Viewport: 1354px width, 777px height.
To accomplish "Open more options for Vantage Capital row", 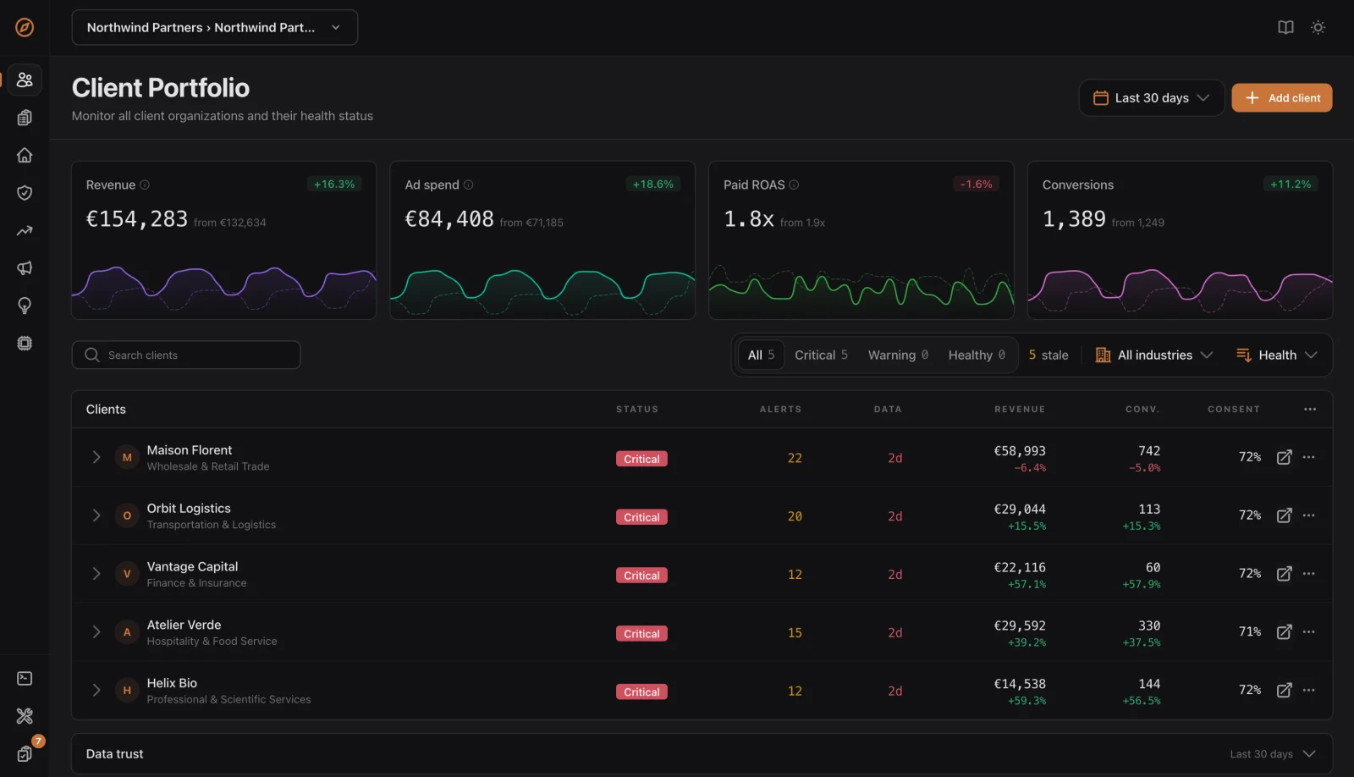I will (x=1309, y=574).
